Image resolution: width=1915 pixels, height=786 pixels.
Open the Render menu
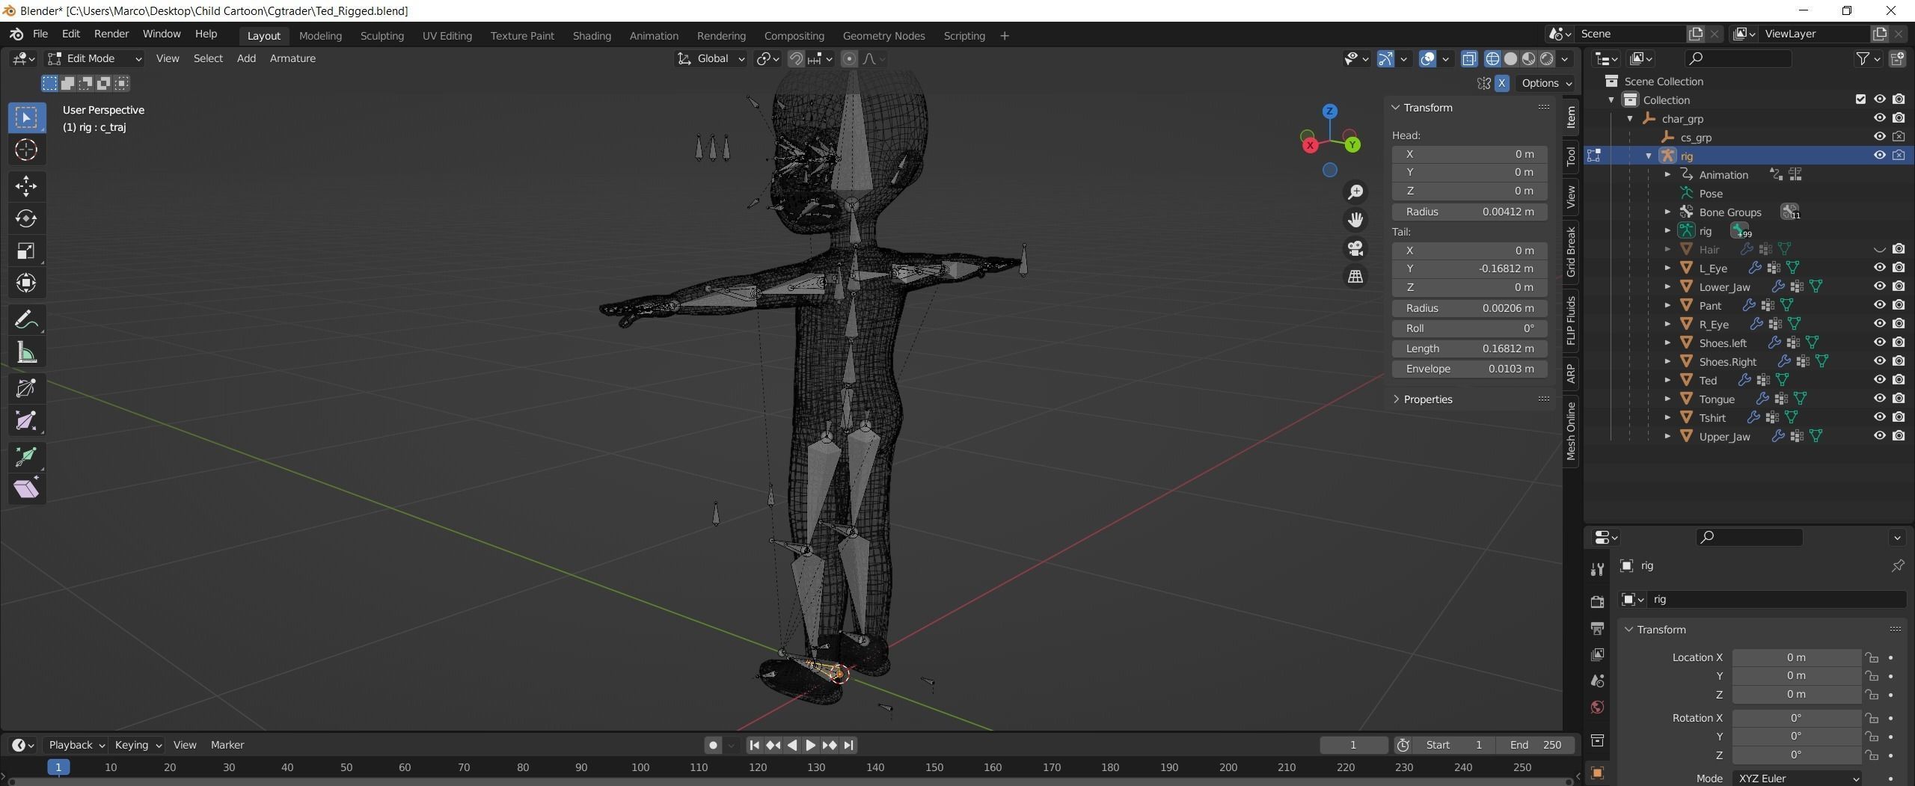(111, 34)
